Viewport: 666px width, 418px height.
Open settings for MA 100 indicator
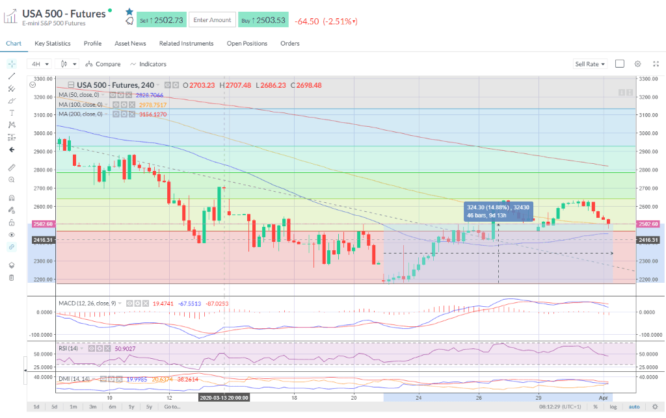pos(124,105)
